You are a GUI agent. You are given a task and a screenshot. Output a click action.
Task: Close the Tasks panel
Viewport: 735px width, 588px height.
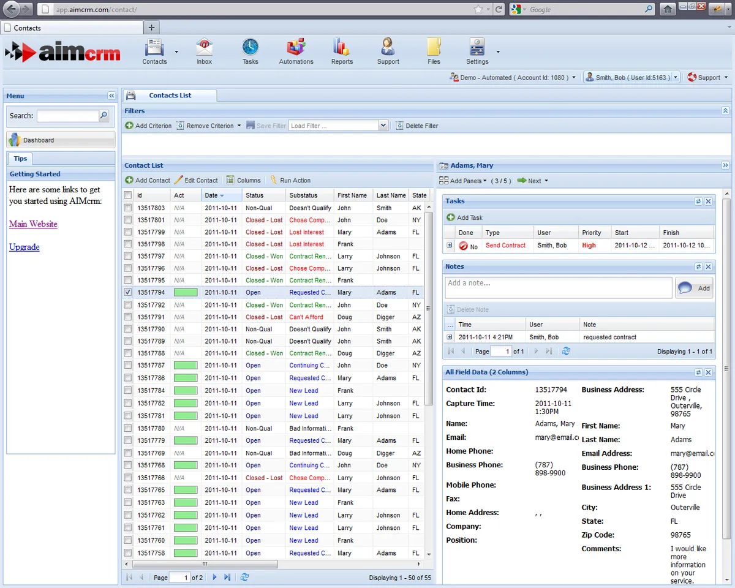(x=708, y=201)
